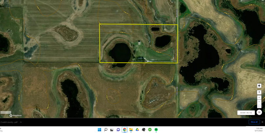Open the downloaded walsh county pdf file
Image resolution: width=265 pixels, height=133 pixels.
(x=9, y=122)
